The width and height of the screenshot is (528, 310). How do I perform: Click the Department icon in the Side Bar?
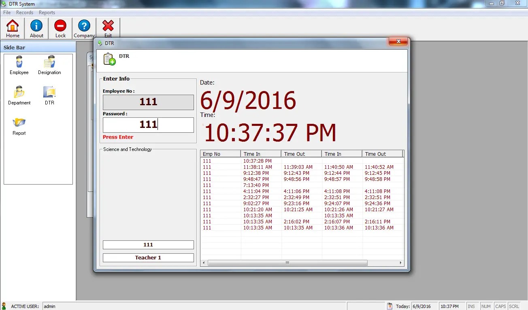pyautogui.click(x=19, y=94)
